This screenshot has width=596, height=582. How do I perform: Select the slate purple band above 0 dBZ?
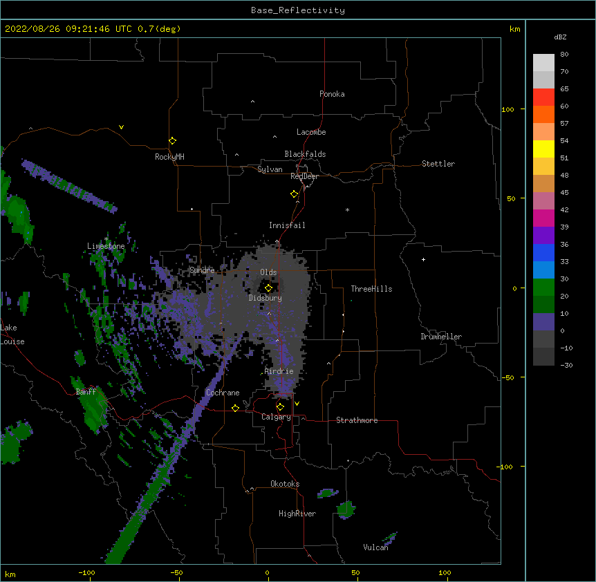click(543, 322)
